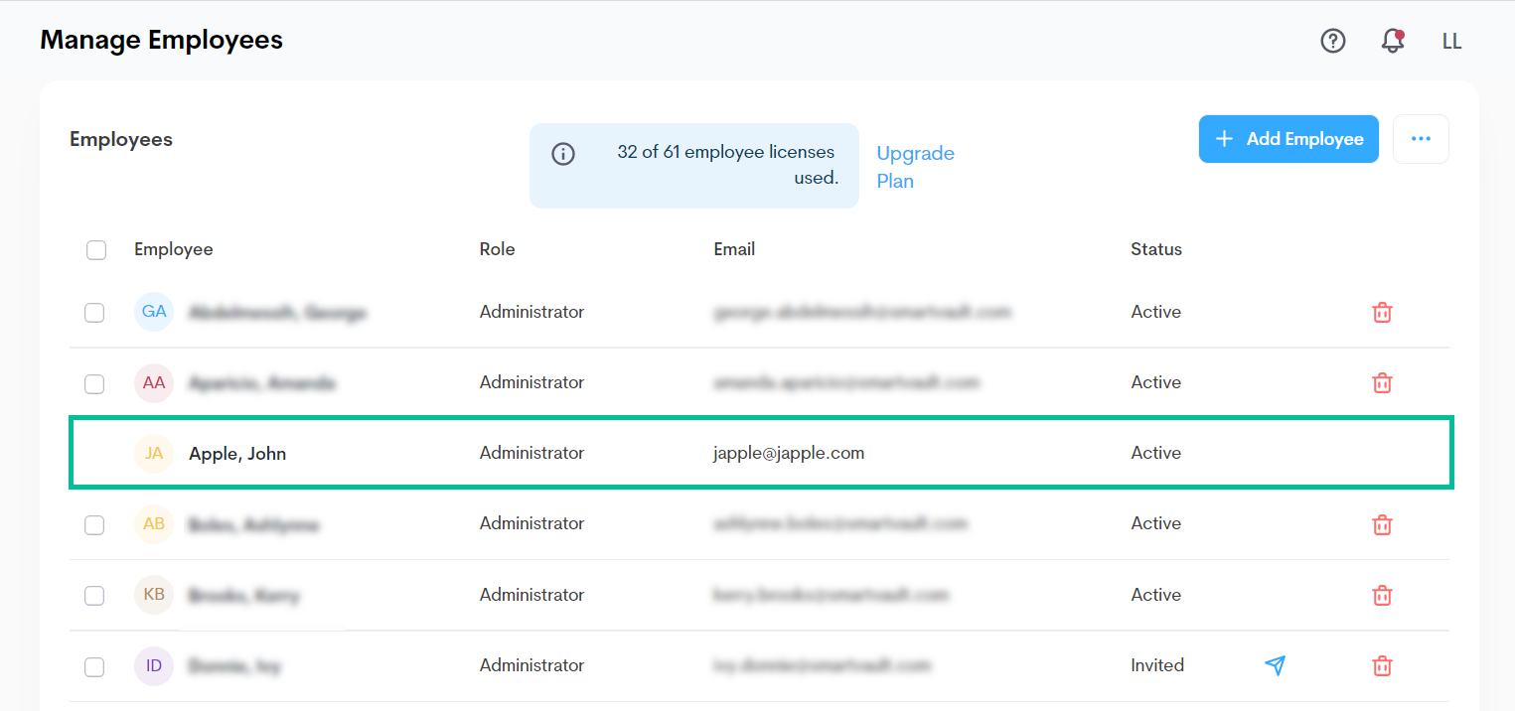
Task: Select the checkbox for AA employee row
Action: tap(94, 383)
